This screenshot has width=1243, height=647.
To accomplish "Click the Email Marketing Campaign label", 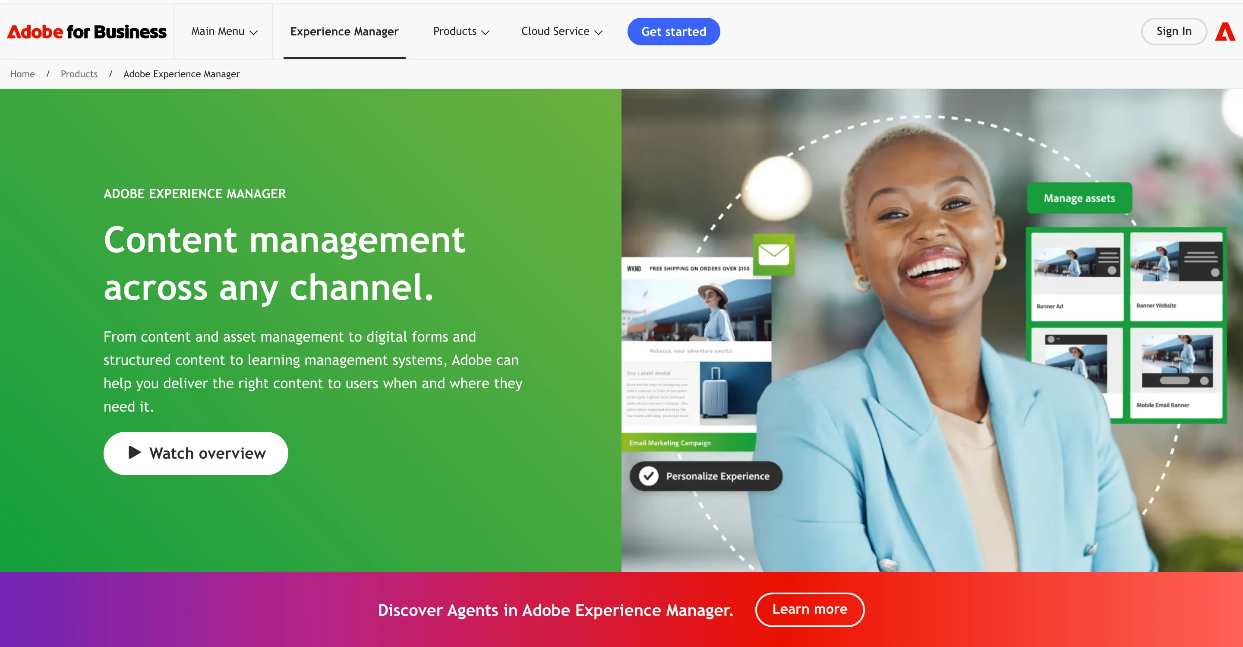I will coord(670,443).
